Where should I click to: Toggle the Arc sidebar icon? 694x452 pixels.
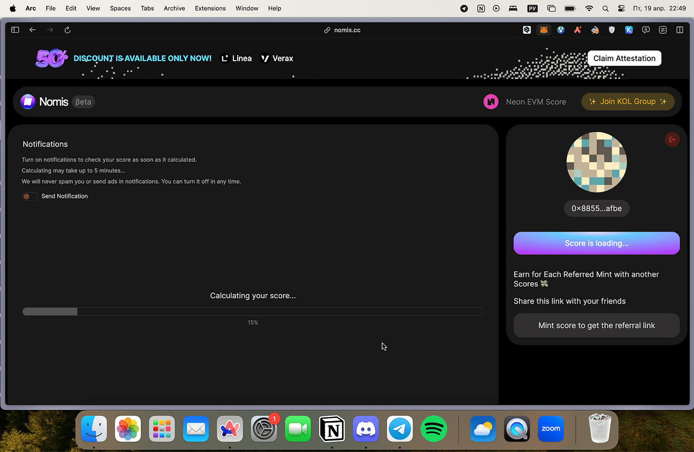[15, 30]
